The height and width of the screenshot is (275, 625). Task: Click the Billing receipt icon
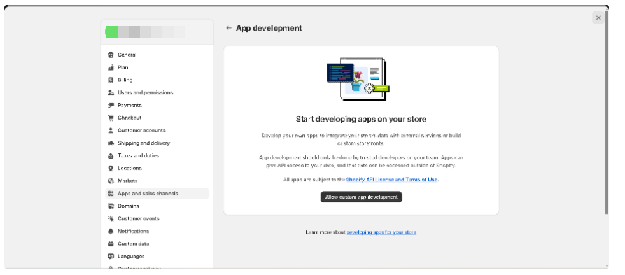point(111,80)
